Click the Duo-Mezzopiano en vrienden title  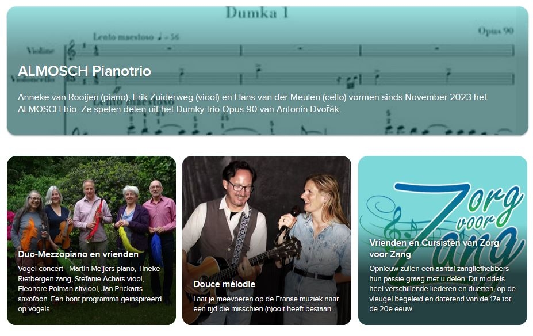pos(78,254)
